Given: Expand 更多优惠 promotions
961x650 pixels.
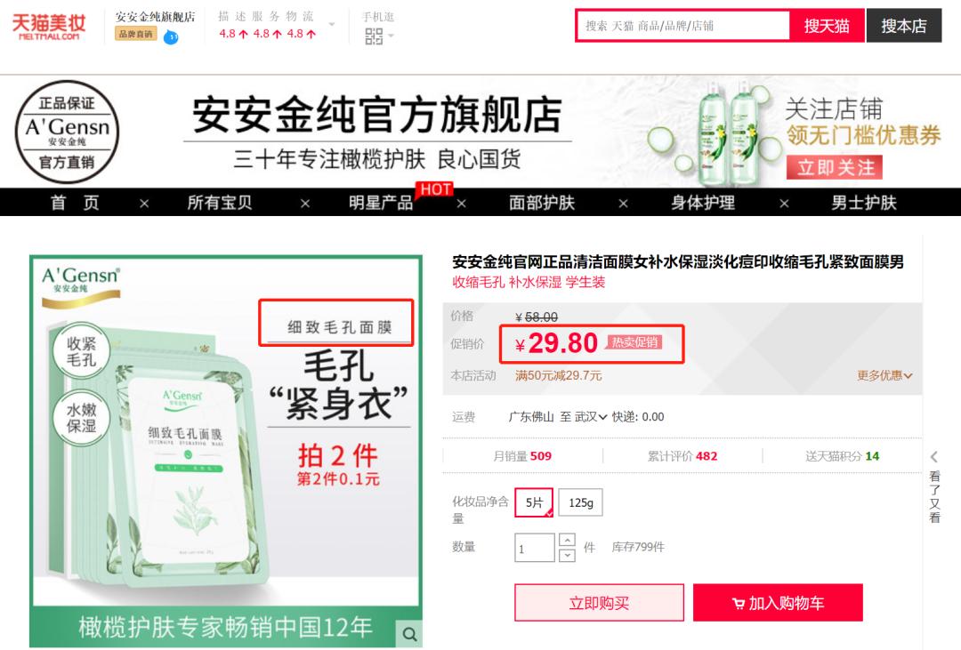Looking at the screenshot, I should (884, 375).
